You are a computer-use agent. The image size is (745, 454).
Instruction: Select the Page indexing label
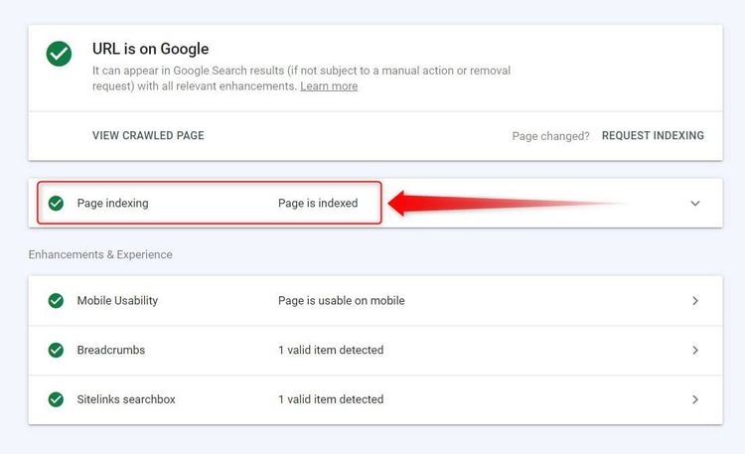coord(112,203)
